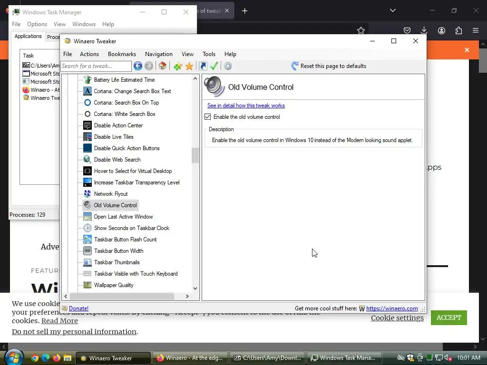This screenshot has height=365, width=487.
Task: Click the Donate! link
Action: tap(78, 308)
